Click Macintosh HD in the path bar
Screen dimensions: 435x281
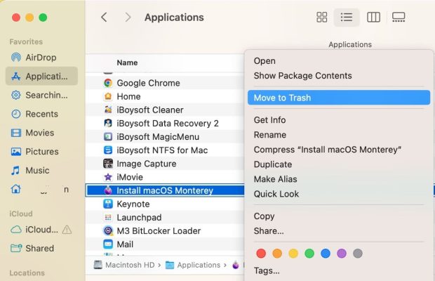point(124,265)
